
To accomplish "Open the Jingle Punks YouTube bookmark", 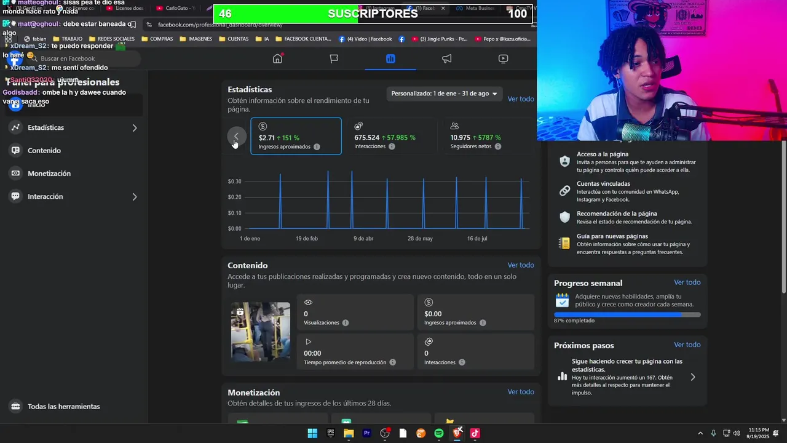I will click(x=439, y=39).
